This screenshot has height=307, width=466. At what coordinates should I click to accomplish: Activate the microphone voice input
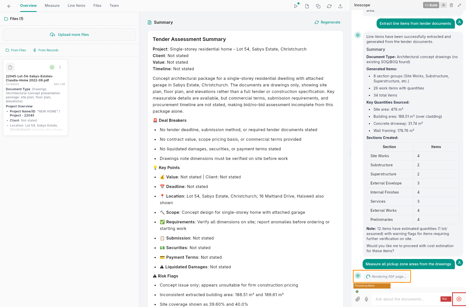[x=367, y=299]
